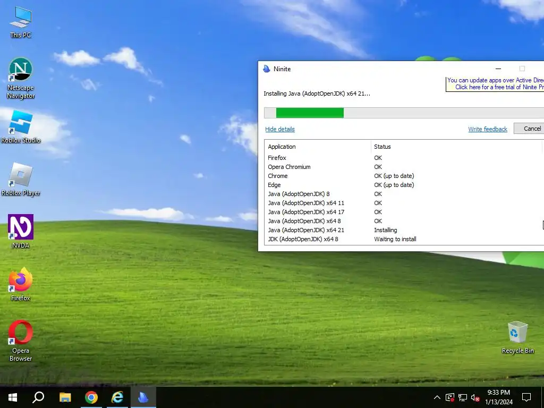Launch Google Chrome from the taskbar
Viewport: 544px width, 408px height.
(x=91, y=397)
